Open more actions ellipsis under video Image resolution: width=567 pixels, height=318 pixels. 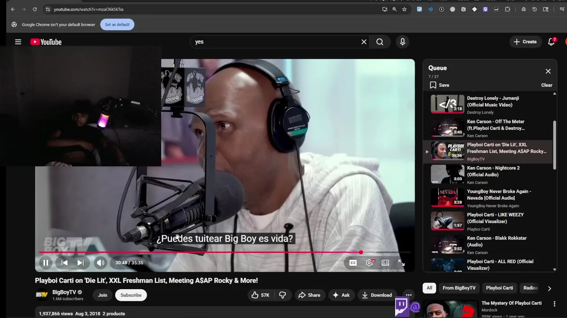[x=408, y=295]
